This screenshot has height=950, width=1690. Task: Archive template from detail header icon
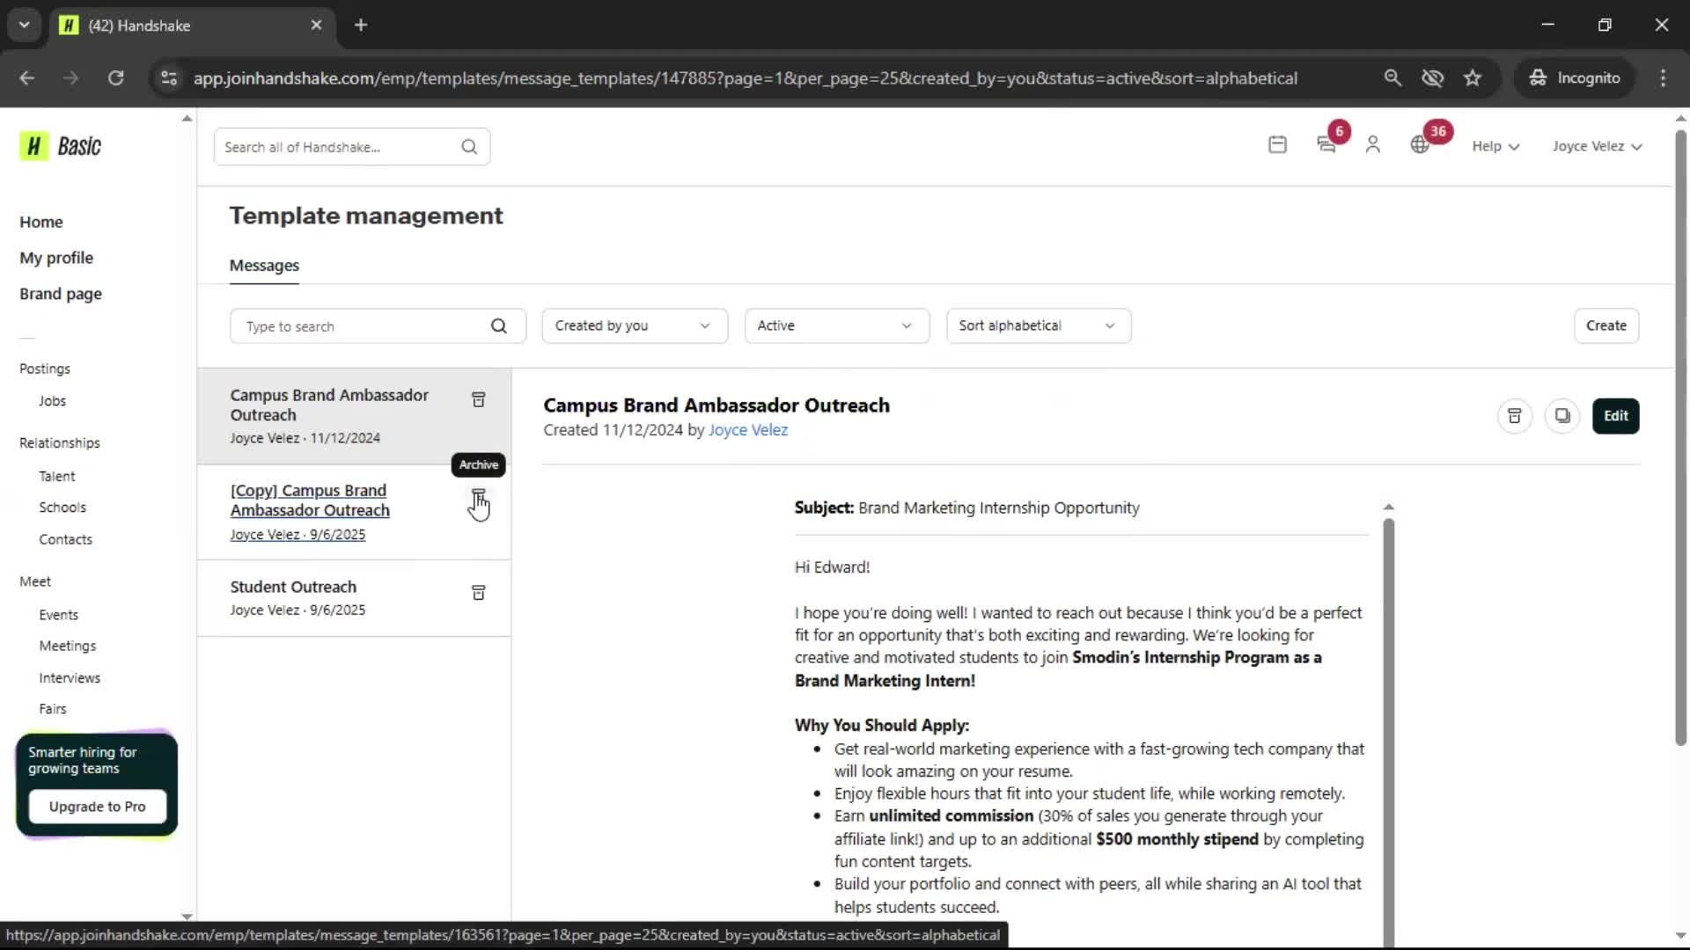point(1515,416)
